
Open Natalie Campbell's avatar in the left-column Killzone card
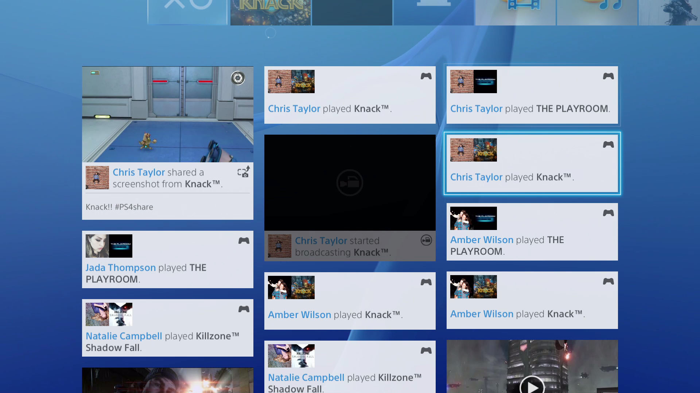97,314
